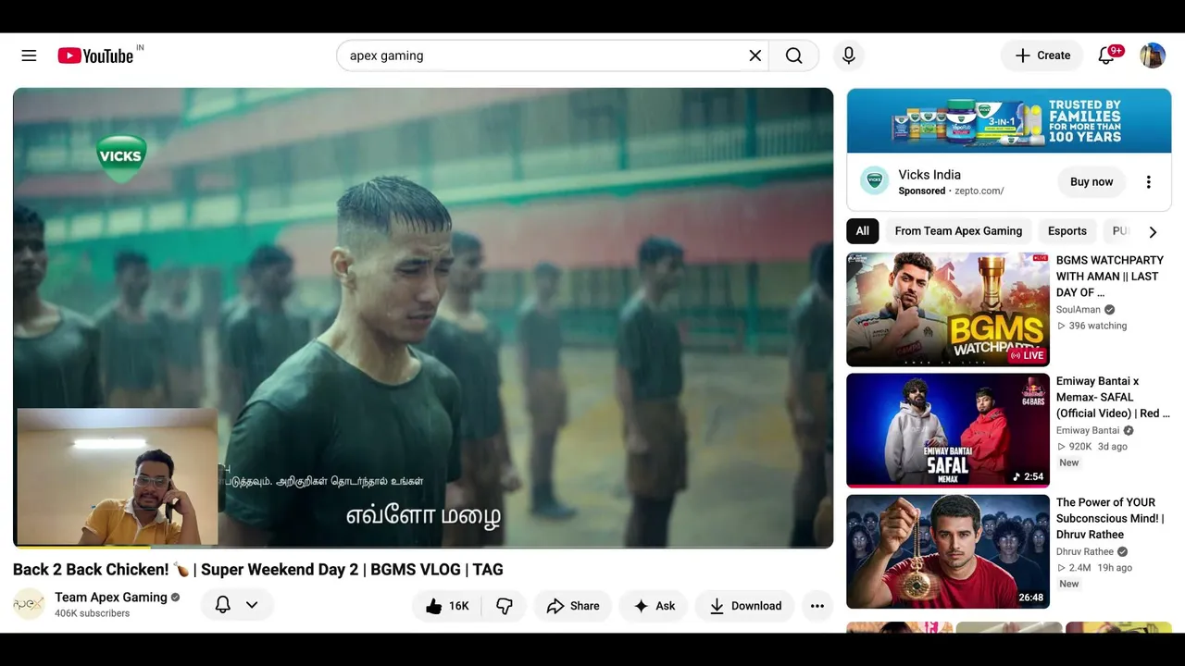Open the notifications bell
The image size is (1185, 666).
(x=1106, y=55)
